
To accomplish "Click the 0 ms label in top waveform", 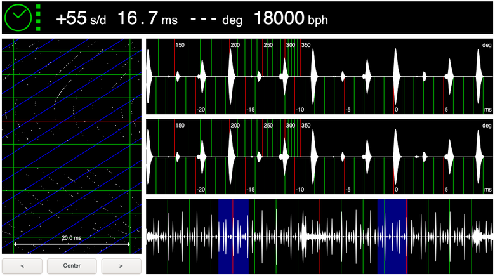I will coord(397,110).
